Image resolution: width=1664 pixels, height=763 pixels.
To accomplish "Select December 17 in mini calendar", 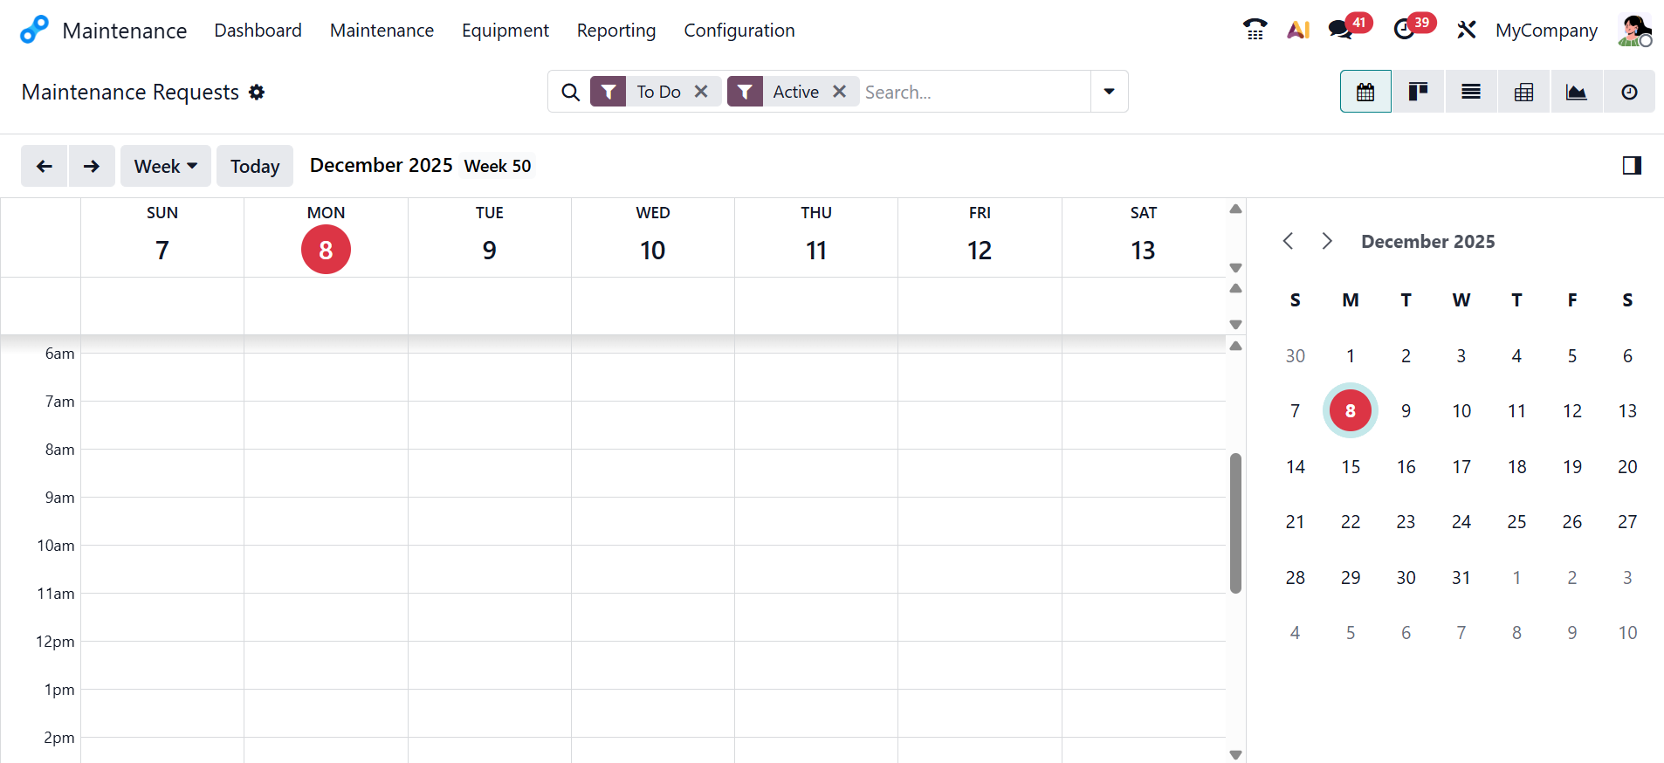I will pyautogui.click(x=1461, y=467).
